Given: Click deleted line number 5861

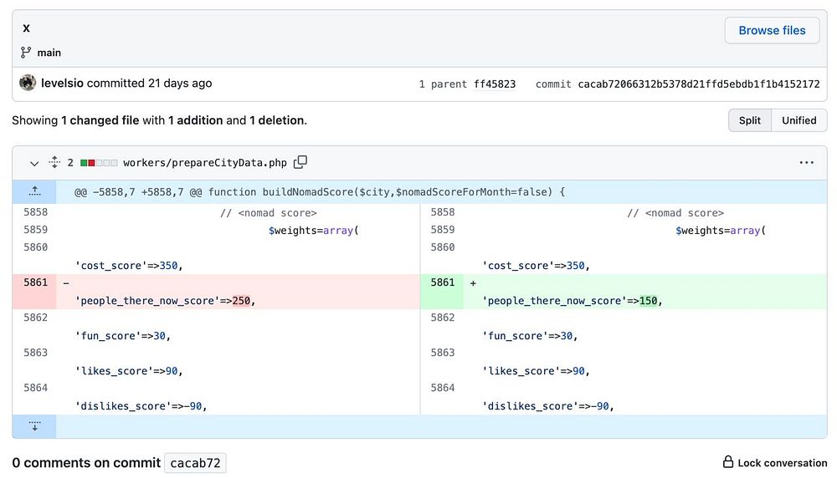Looking at the screenshot, I should click(35, 282).
